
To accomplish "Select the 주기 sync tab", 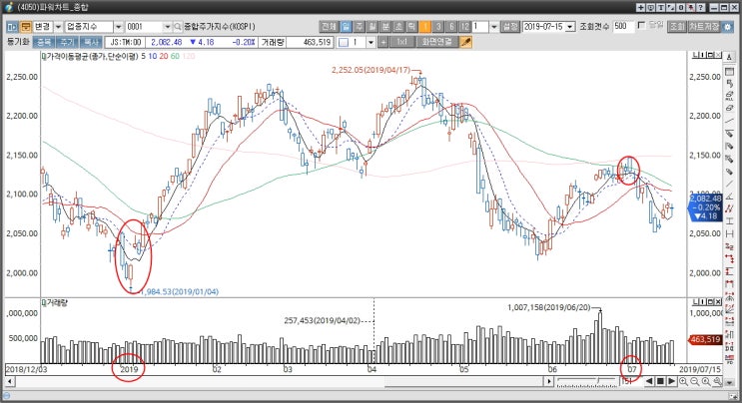I will (x=67, y=42).
